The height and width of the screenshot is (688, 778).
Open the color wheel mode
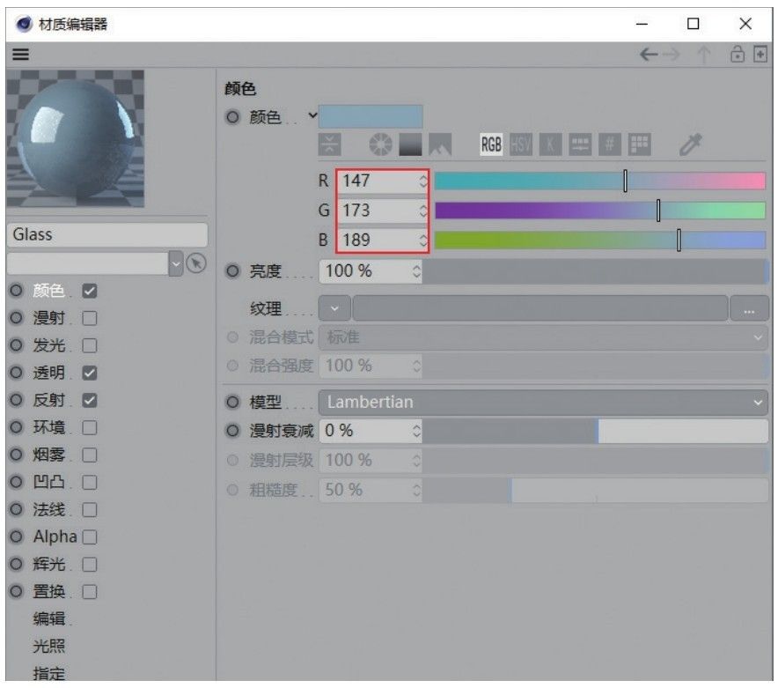[380, 144]
